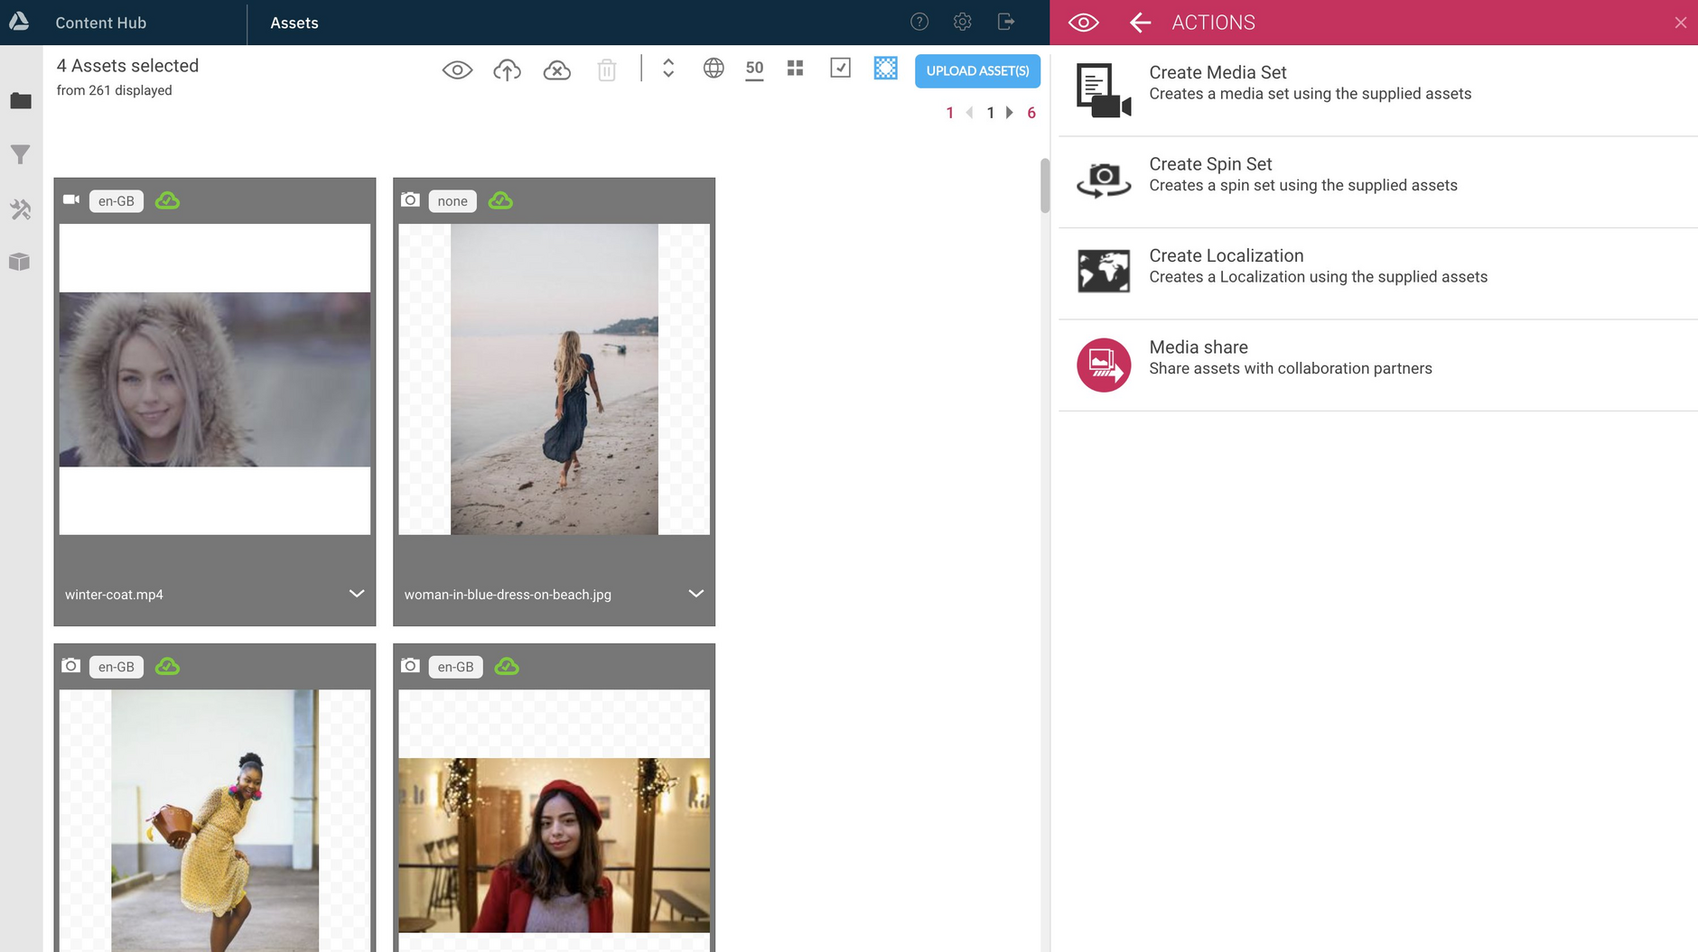
Task: Select the winter-coat video thumbnail
Action: pos(215,379)
